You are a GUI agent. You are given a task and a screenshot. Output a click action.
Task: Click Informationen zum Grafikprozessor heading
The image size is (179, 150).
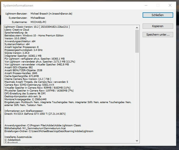click(x=24, y=111)
